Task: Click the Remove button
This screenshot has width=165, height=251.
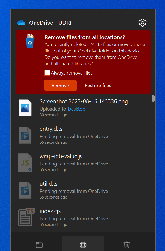Action: [x=61, y=85]
